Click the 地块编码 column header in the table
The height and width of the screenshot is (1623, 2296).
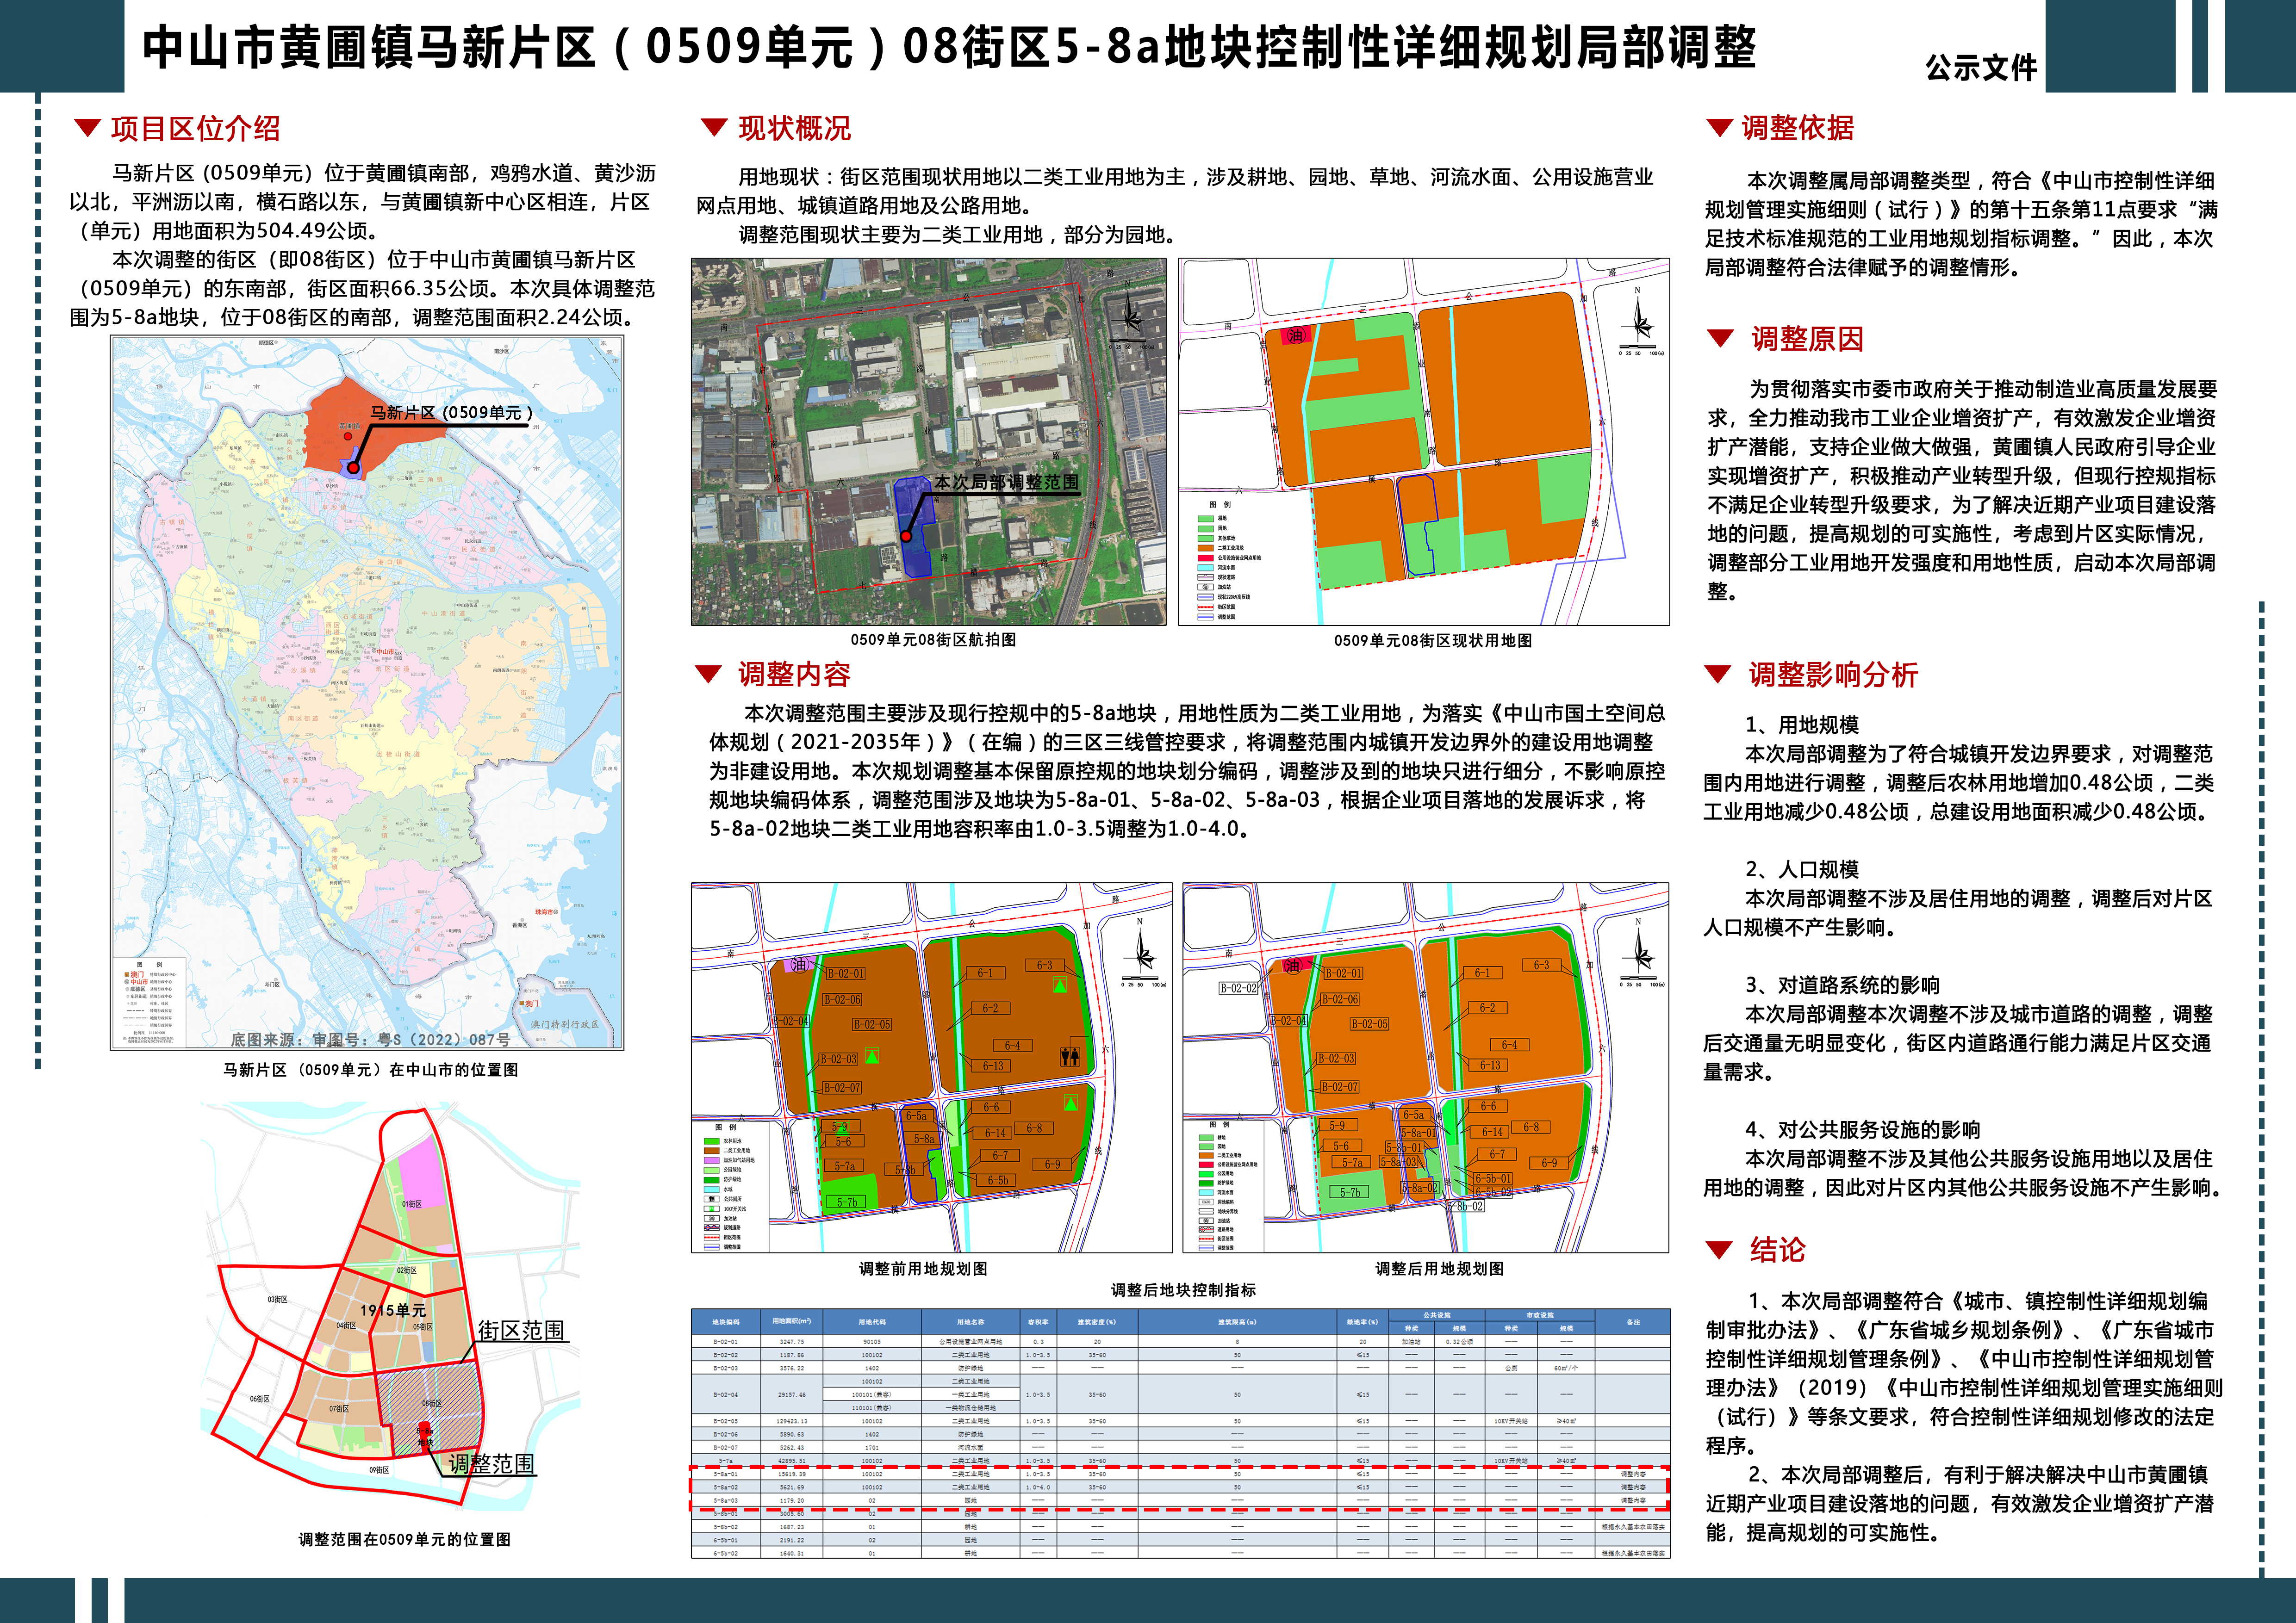click(726, 1321)
